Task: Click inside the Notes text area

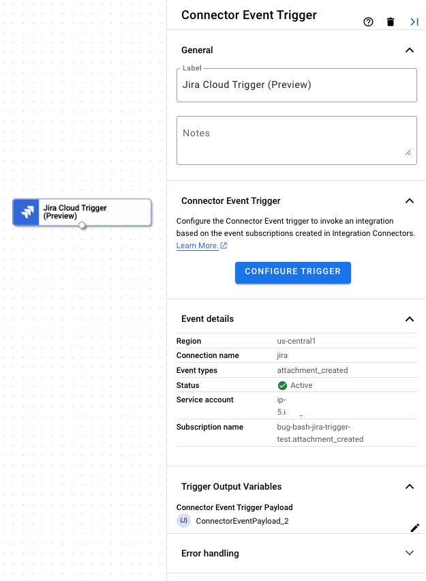Action: (296, 140)
